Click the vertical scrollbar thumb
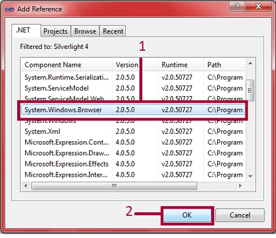Image resolution: width=276 pixels, height=238 pixels. point(250,90)
